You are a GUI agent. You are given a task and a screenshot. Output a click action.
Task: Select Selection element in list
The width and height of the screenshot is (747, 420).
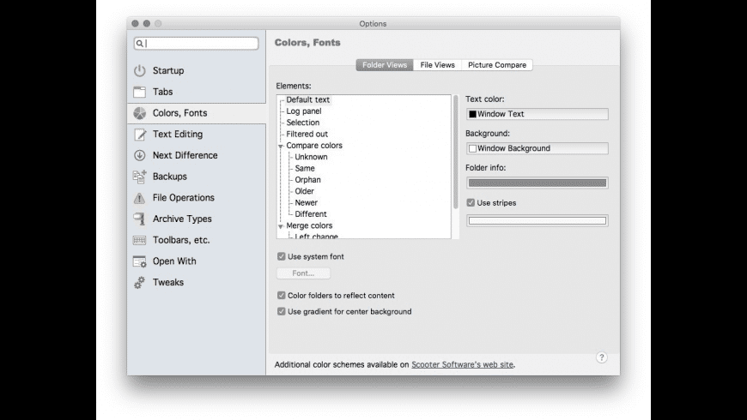[303, 123]
